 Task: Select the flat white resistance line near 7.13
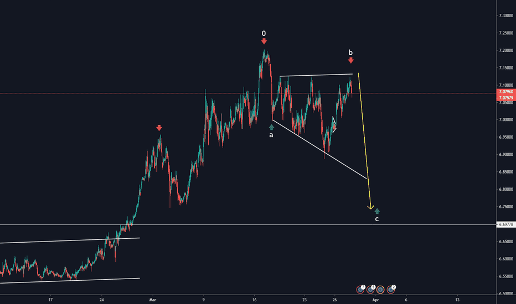[x=316, y=75]
